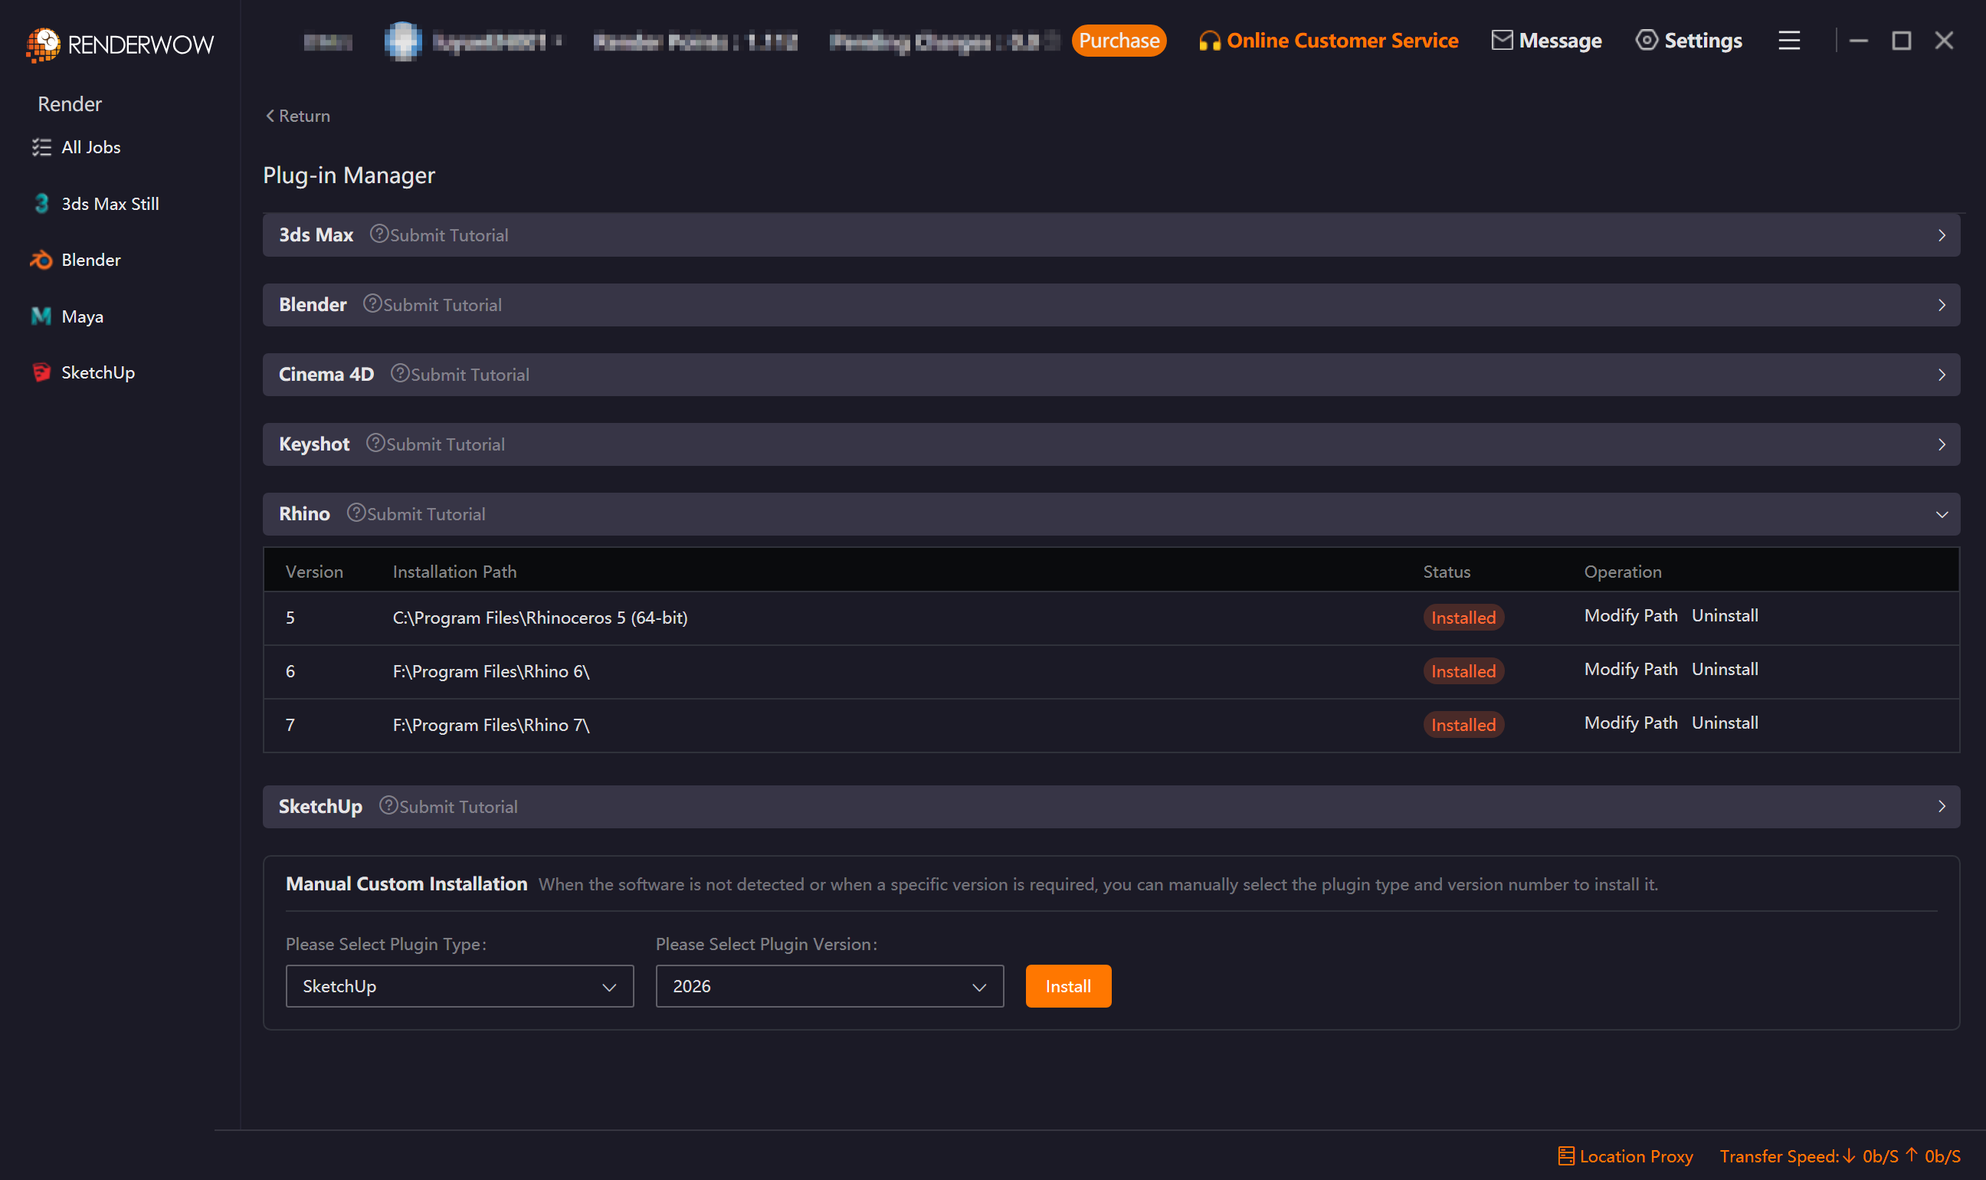Click the orange Install button
The width and height of the screenshot is (1986, 1180).
click(x=1068, y=986)
